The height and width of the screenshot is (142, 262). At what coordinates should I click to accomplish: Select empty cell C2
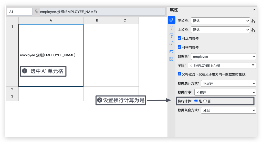coord(125,90)
